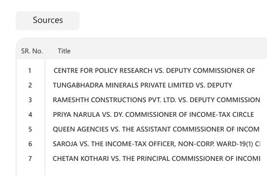Open Queen Agencies vs. Assistant Commissioner case
This screenshot has height=177, width=267.
(x=156, y=129)
